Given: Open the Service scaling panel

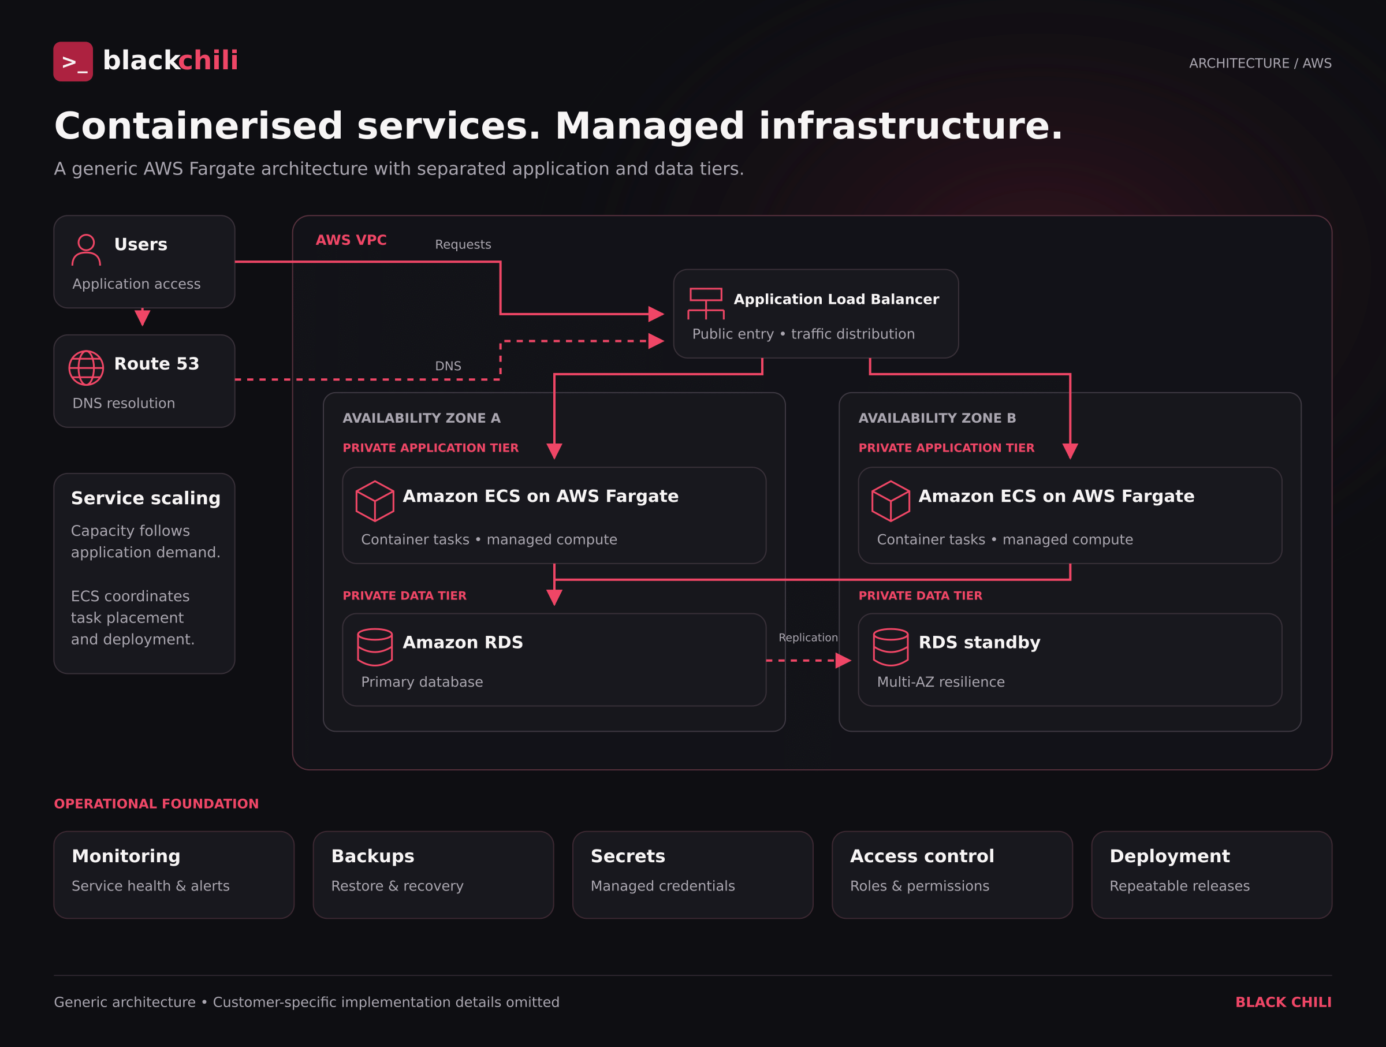Looking at the screenshot, I should pos(144,573).
